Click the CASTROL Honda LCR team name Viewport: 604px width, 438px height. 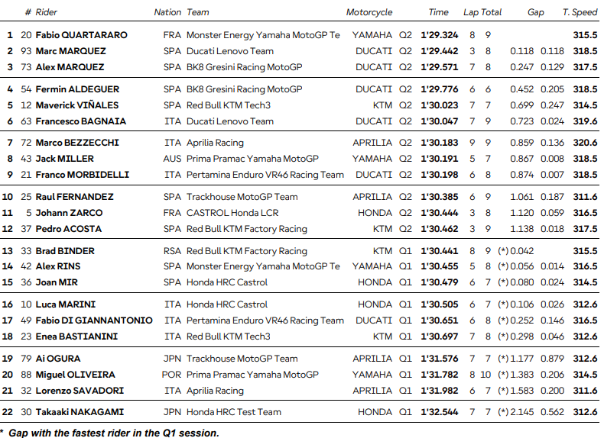coord(232,213)
